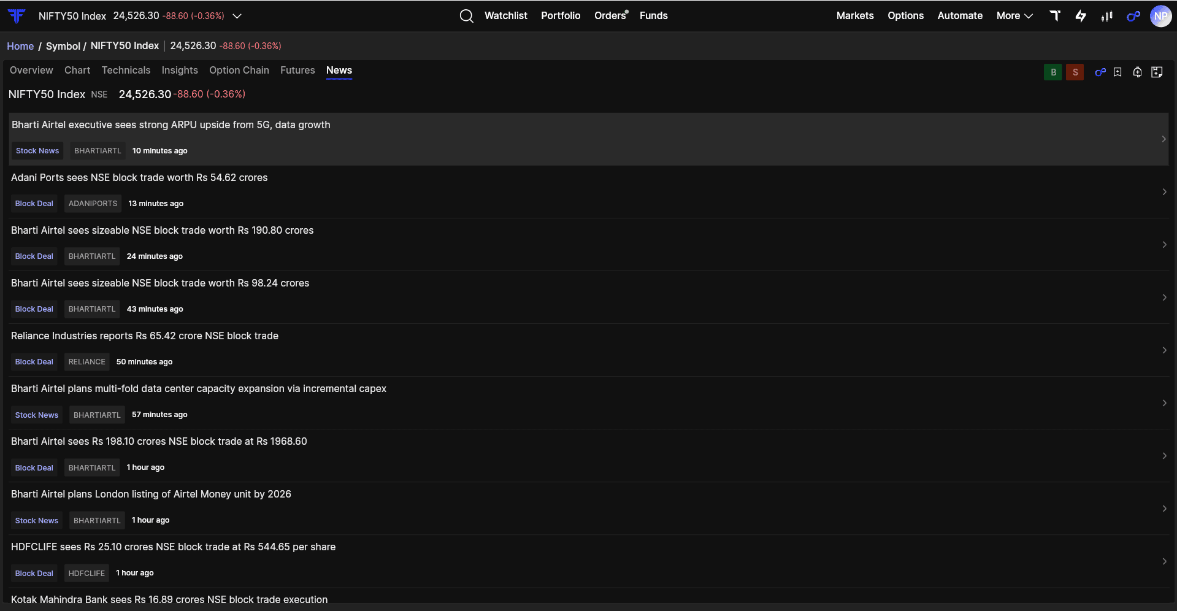Expand the Adani Ports block trade row arrow
This screenshot has height=611, width=1177.
(x=1164, y=192)
